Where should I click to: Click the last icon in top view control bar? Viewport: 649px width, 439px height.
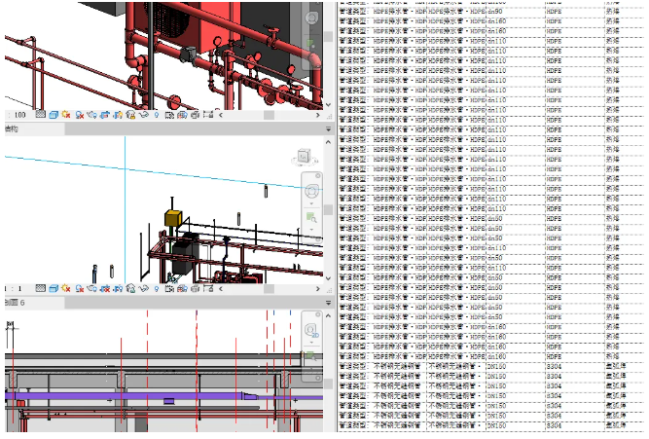click(x=208, y=114)
